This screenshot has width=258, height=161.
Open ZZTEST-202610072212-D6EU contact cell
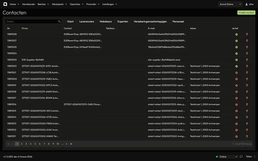point(83,104)
